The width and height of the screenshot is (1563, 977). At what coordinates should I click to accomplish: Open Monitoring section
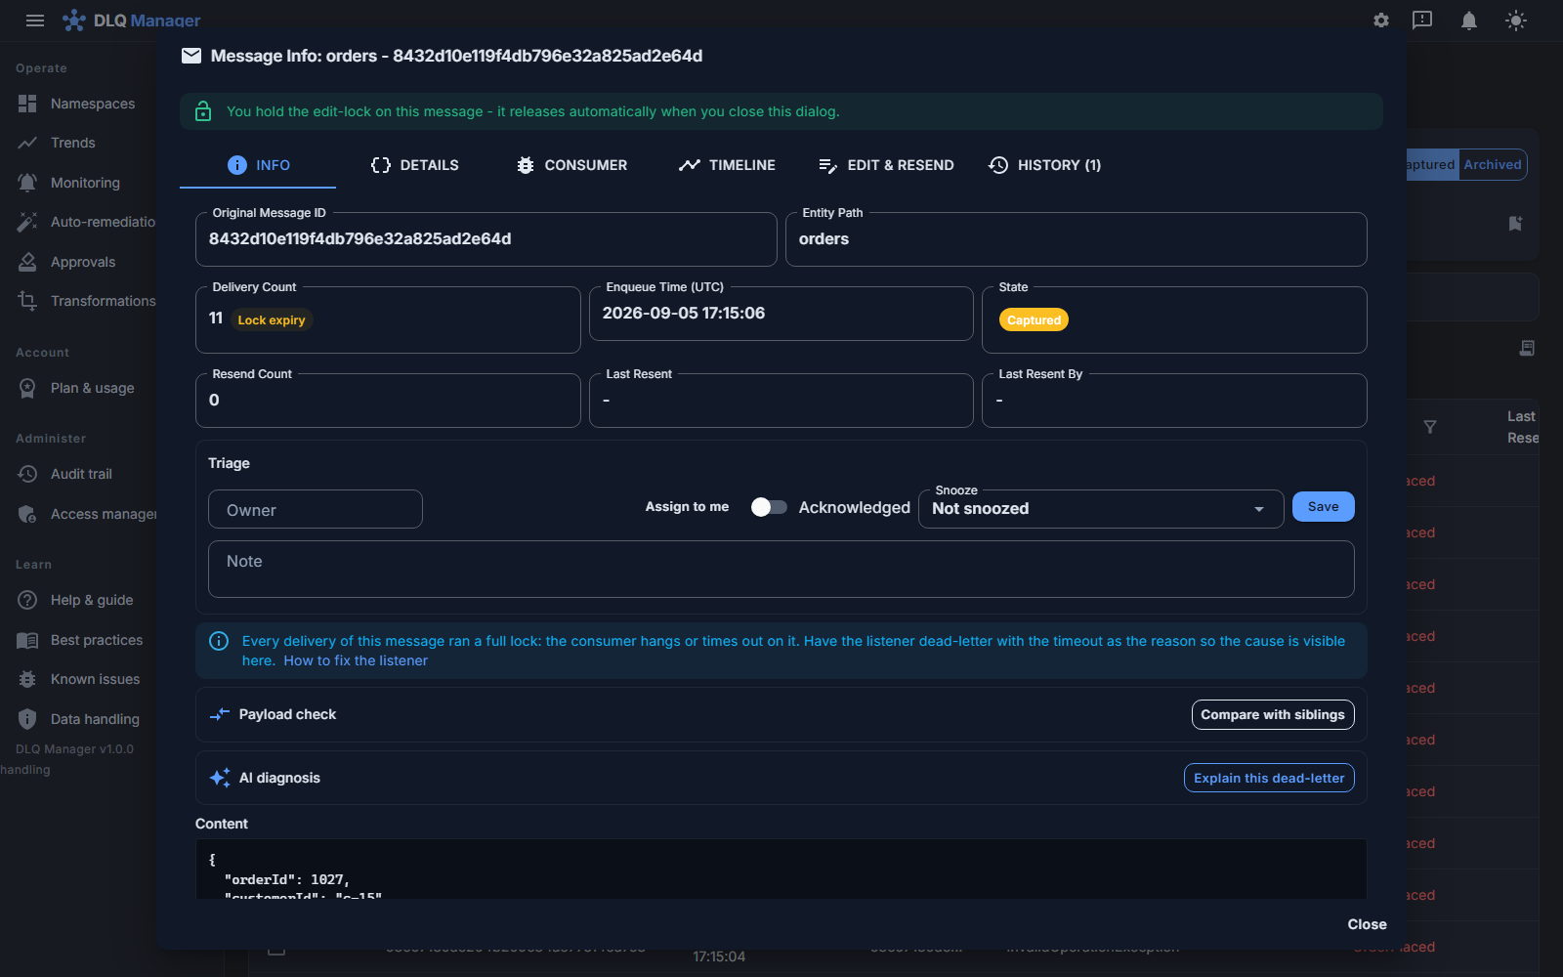[x=78, y=183]
